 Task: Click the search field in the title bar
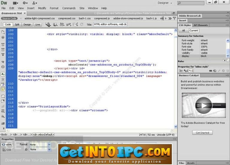(x=191, y=3)
